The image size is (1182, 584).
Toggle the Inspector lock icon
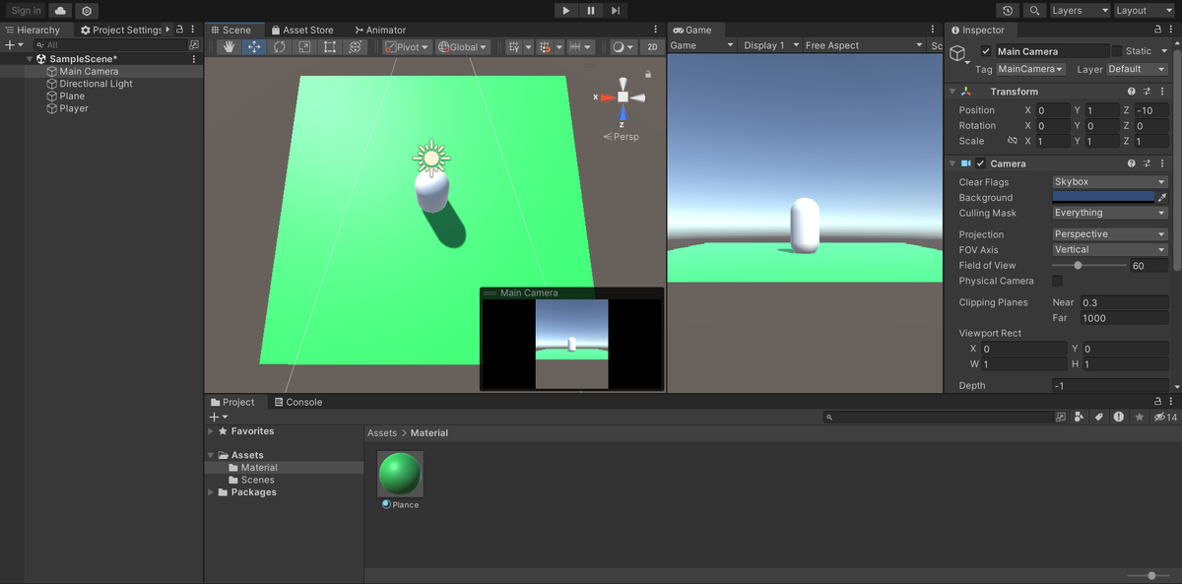tap(1158, 30)
